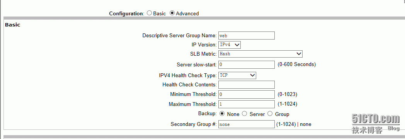Click the Maximum Threshold input field
Image resolution: width=405 pixels, height=139 pixels.
pos(247,104)
